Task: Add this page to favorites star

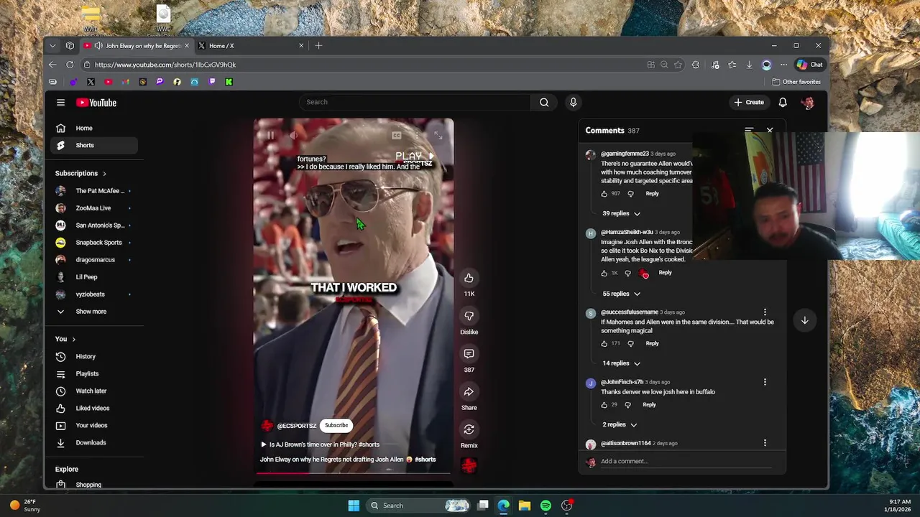Action: [x=678, y=65]
